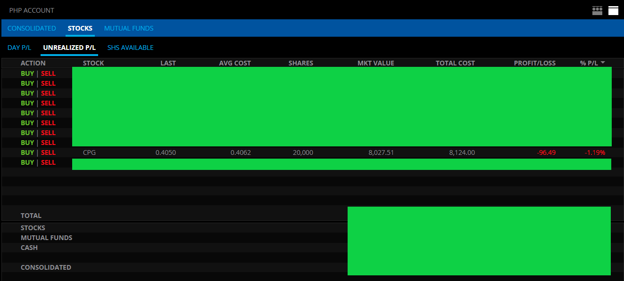Click the total cost 8,124.00
624x281 pixels.
(x=462, y=153)
